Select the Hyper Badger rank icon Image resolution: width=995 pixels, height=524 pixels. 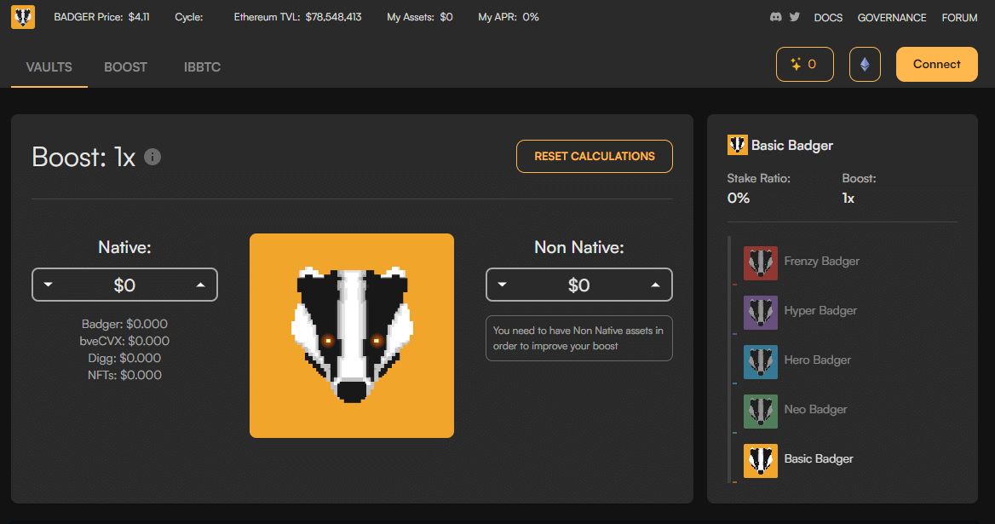pyautogui.click(x=760, y=312)
